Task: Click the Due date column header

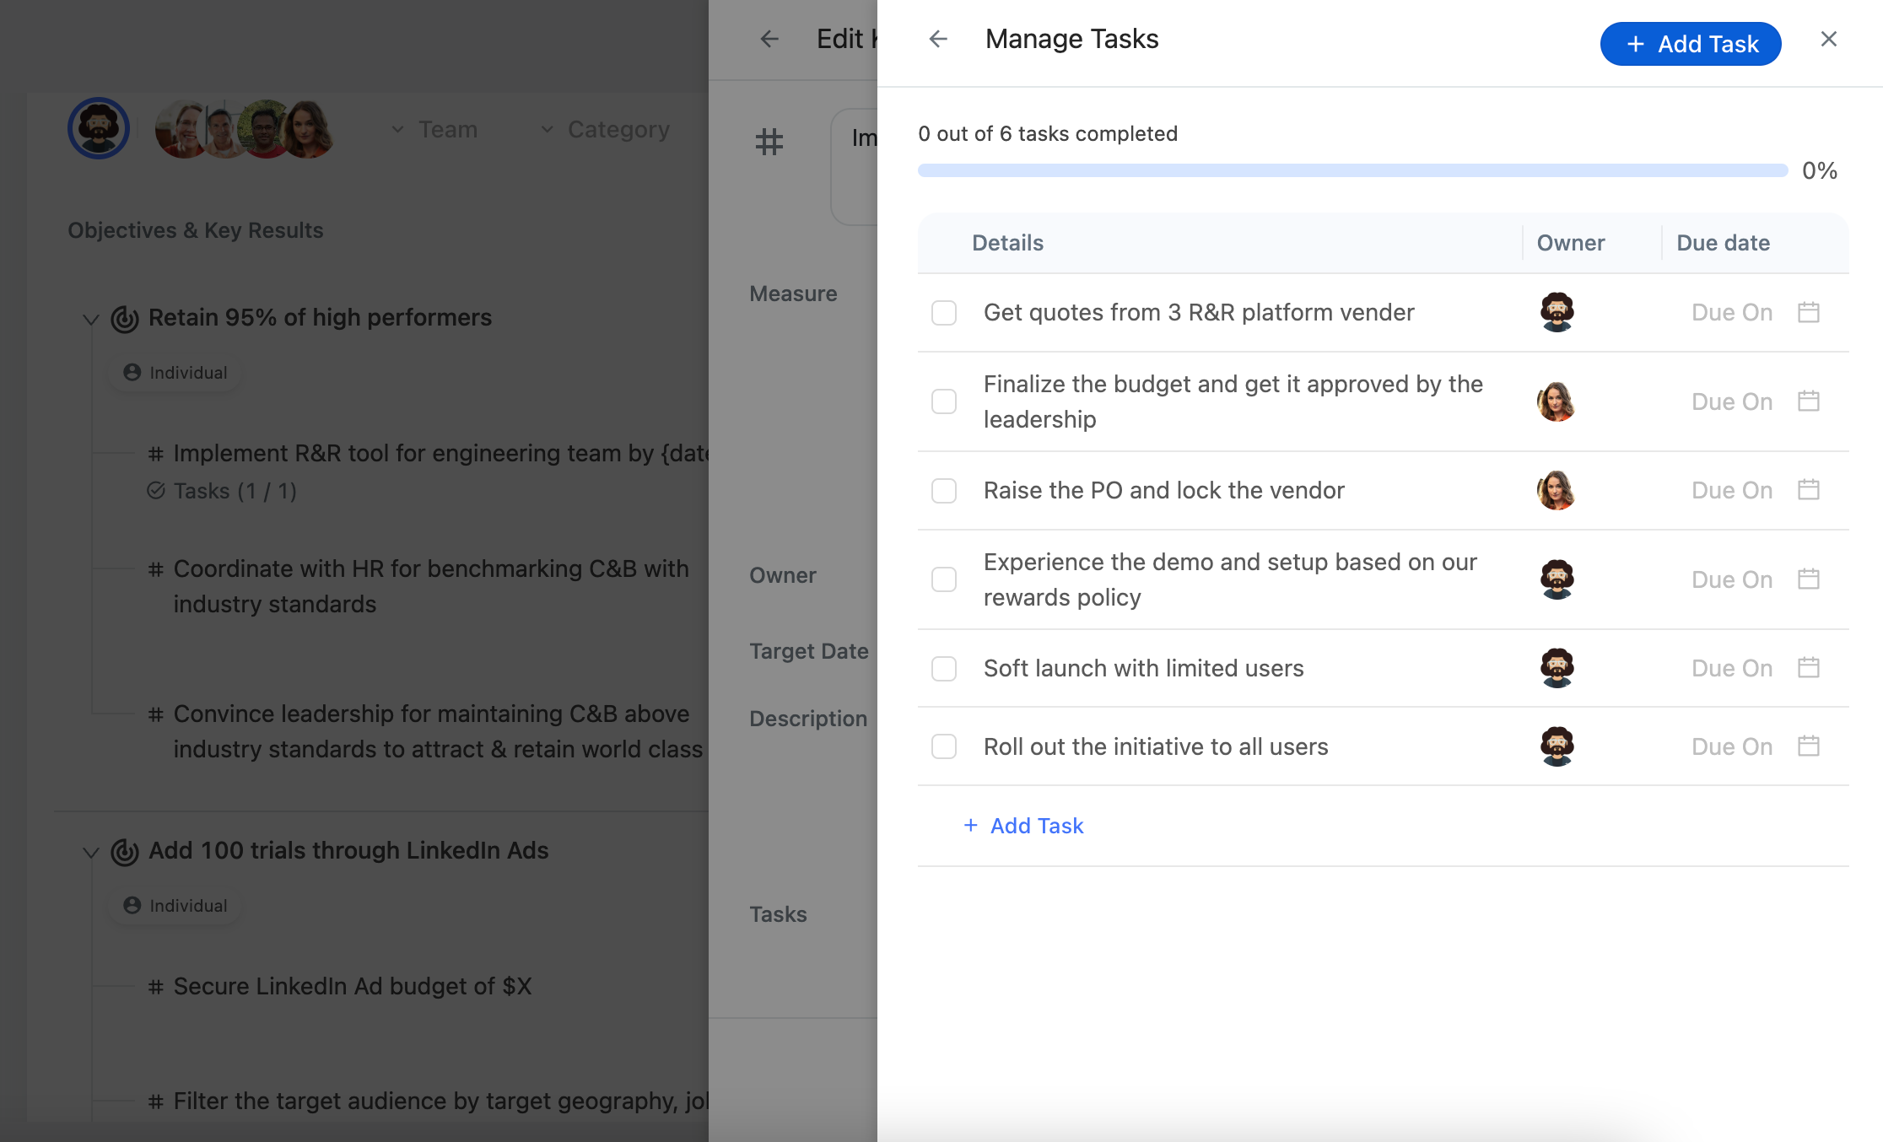Action: pyautogui.click(x=1723, y=243)
